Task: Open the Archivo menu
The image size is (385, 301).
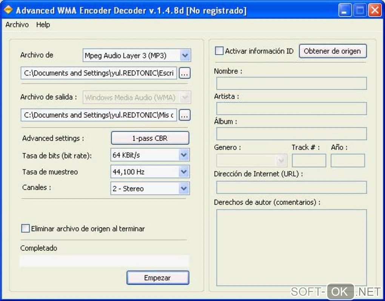Action: pos(17,25)
